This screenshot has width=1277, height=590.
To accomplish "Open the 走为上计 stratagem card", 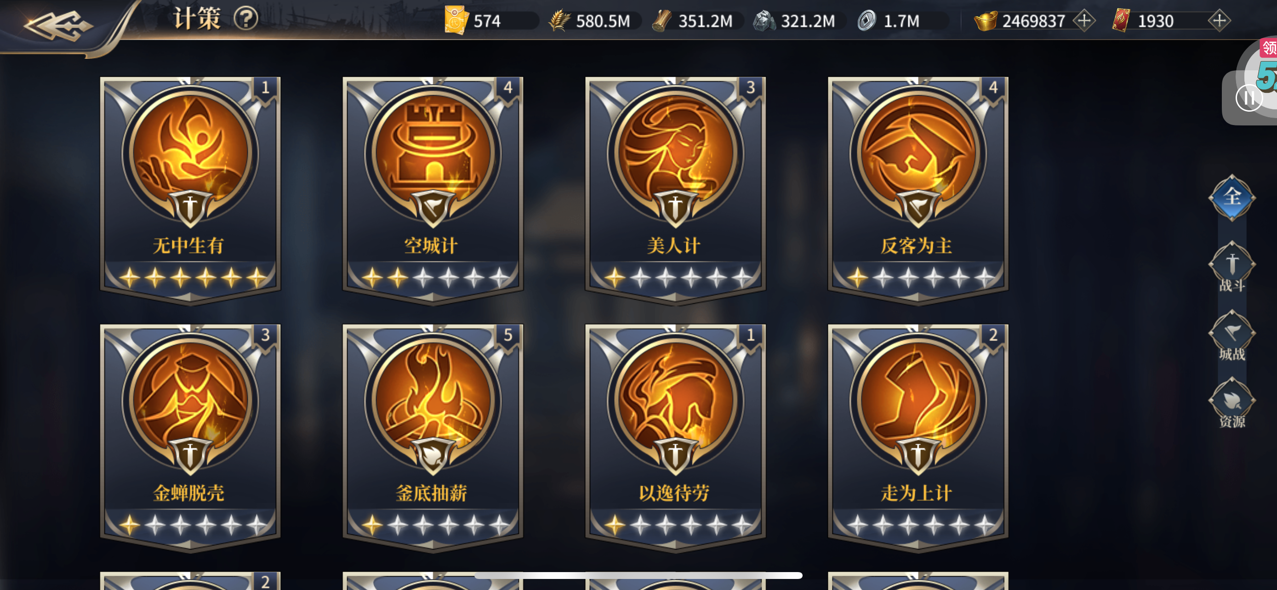I will tap(918, 437).
